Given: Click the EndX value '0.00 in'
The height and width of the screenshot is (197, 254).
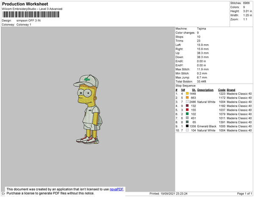Looking at the screenshot, I should click(202, 61).
